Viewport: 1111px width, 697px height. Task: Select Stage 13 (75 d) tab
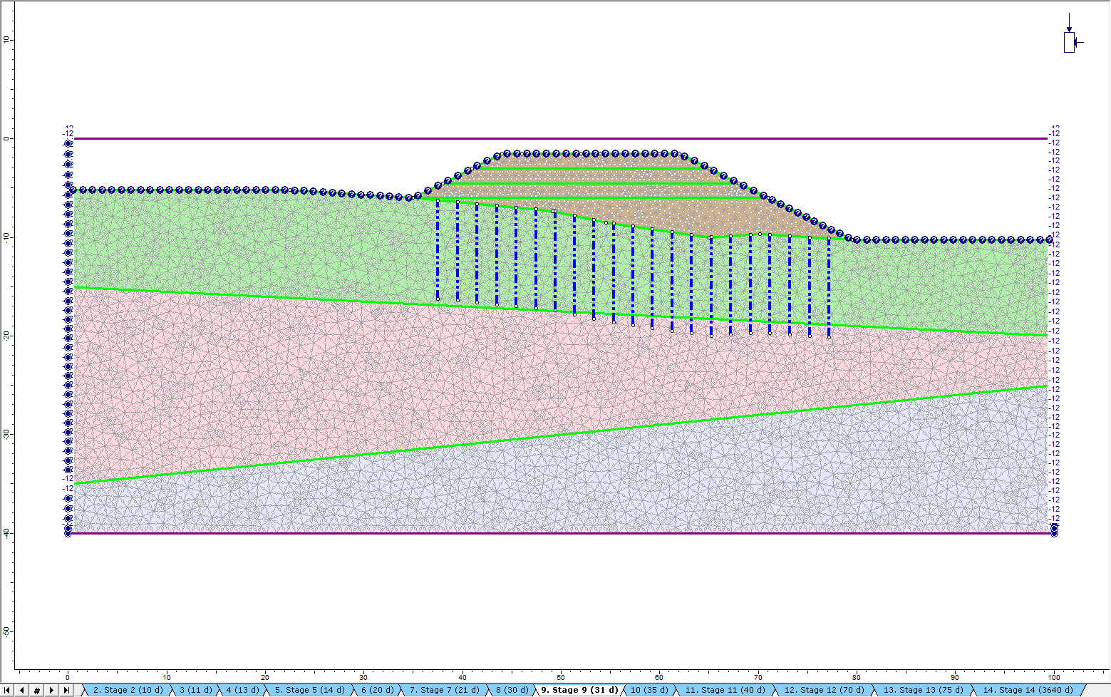pyautogui.click(x=923, y=690)
